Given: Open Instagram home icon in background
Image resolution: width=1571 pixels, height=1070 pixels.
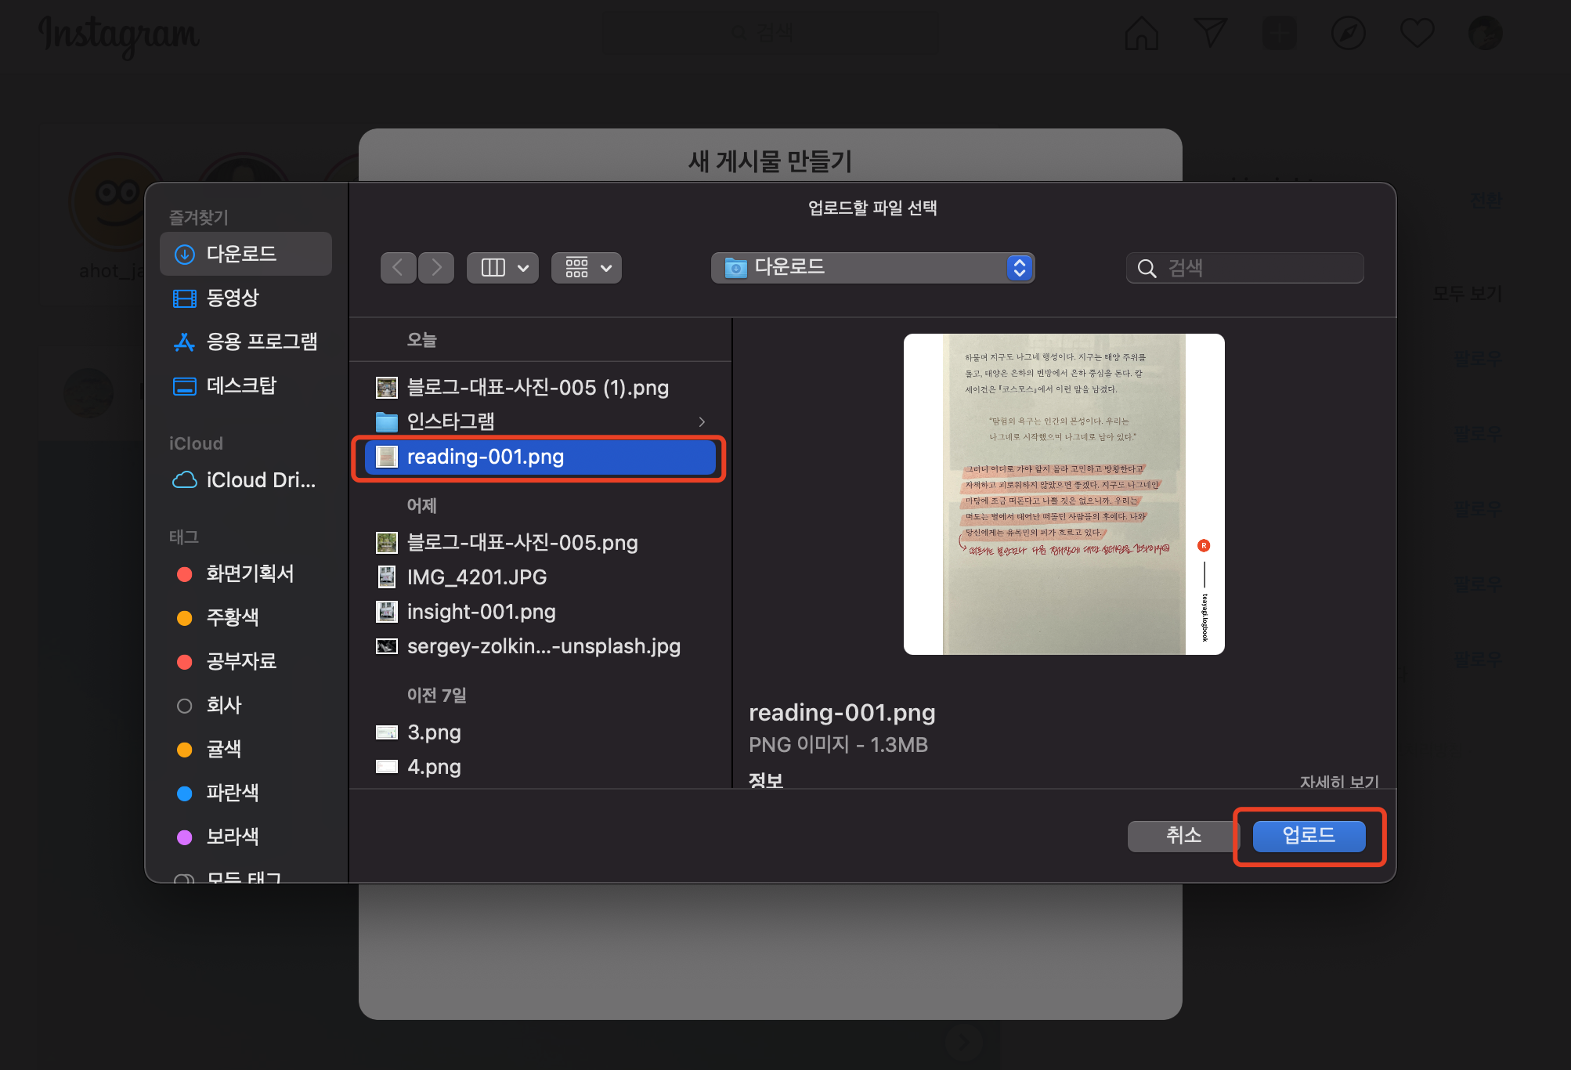Looking at the screenshot, I should (x=1142, y=33).
